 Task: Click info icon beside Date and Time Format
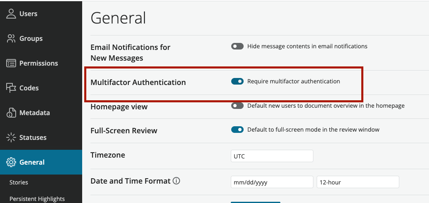[x=176, y=181]
